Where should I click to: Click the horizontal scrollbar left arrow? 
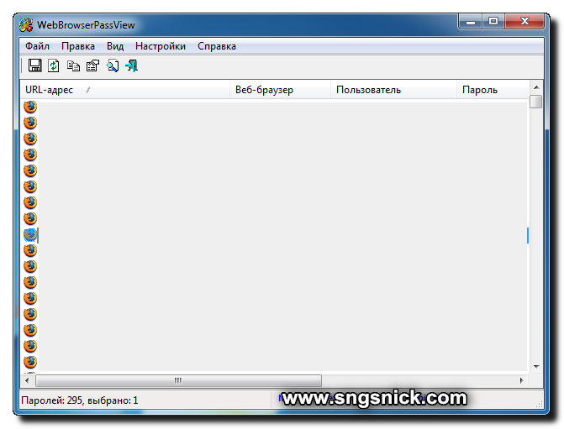pos(27,380)
